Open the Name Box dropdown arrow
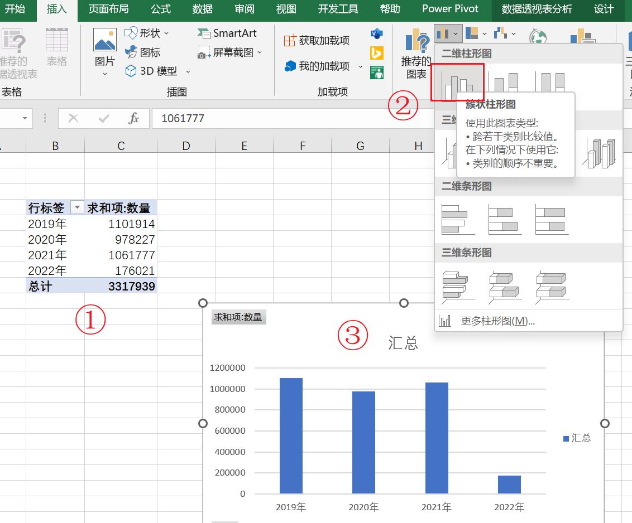Viewport: 632px width, 523px height. coord(25,118)
